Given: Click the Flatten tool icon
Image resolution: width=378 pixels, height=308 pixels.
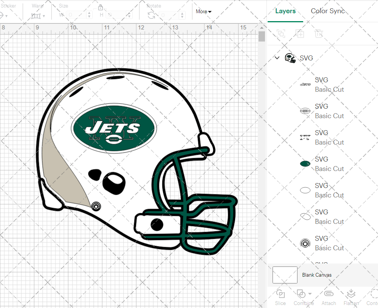Looking at the screenshot, I should pyautogui.click(x=351, y=294).
